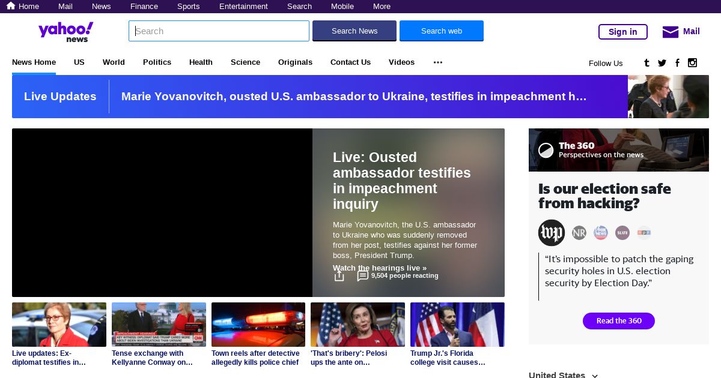Select the Fox News source icon
Image resolution: width=721 pixels, height=378 pixels.
click(601, 233)
